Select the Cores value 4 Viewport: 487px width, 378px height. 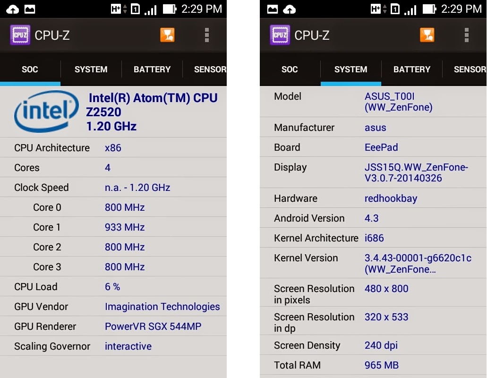108,168
